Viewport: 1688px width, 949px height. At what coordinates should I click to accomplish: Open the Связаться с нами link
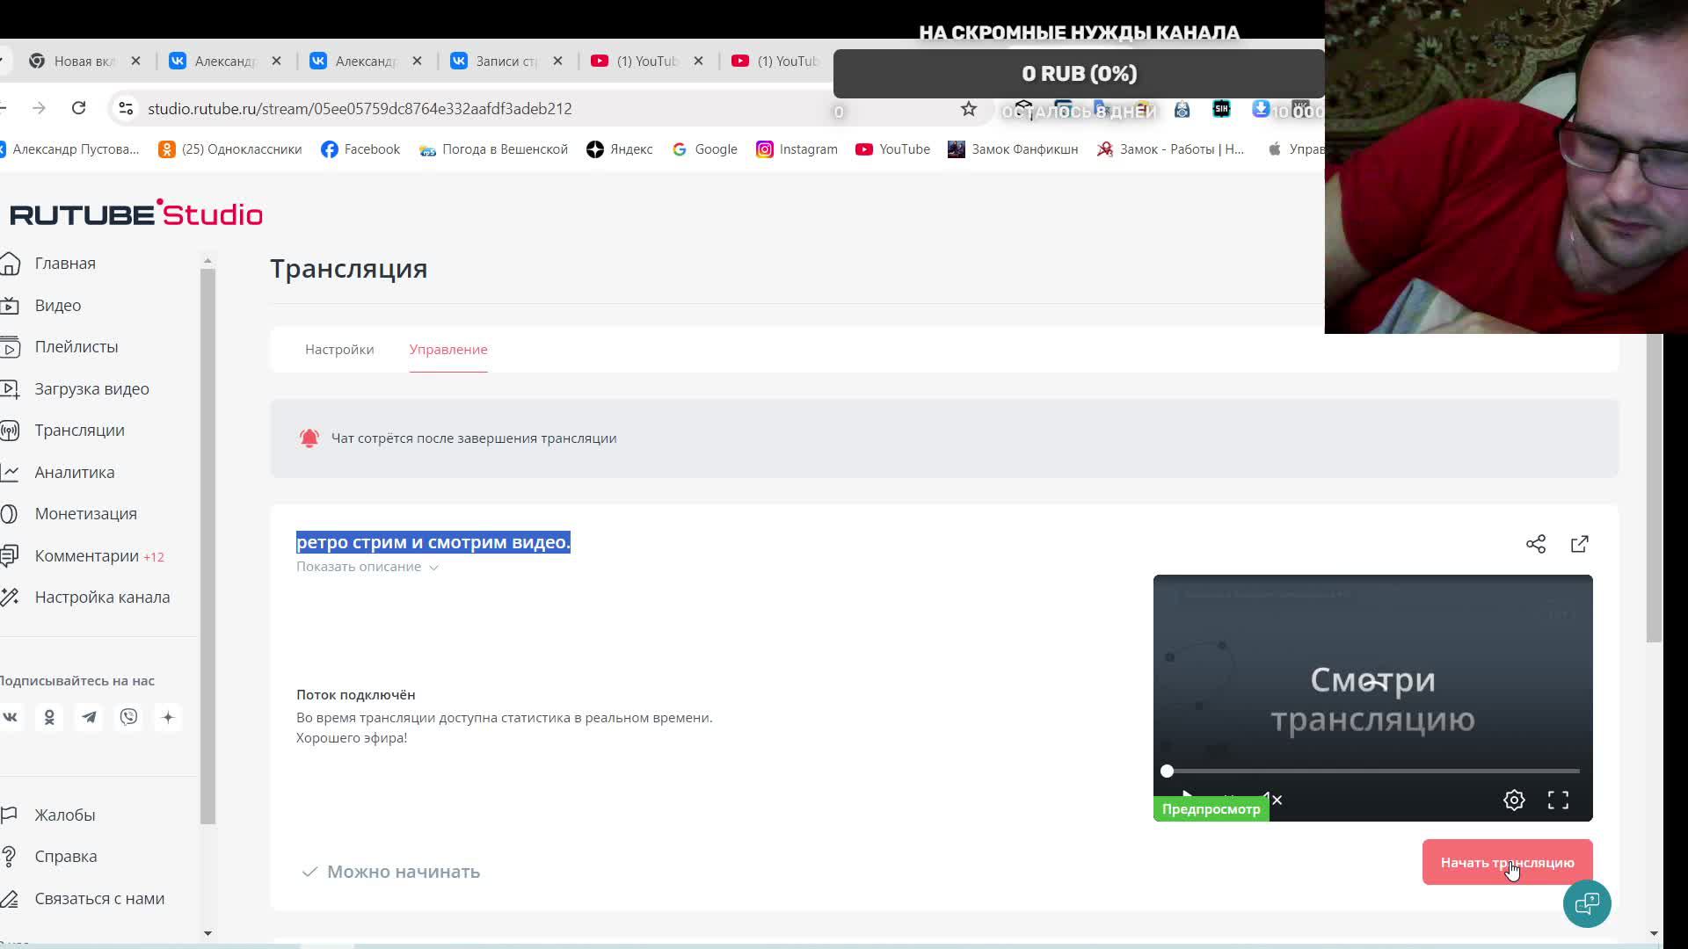point(99,898)
